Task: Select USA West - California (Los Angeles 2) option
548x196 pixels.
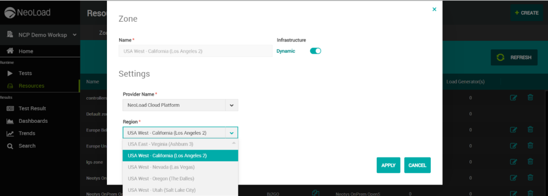Action: pos(180,156)
